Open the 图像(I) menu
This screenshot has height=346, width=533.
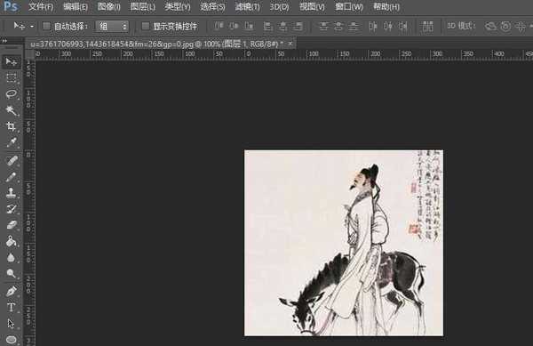[108, 7]
